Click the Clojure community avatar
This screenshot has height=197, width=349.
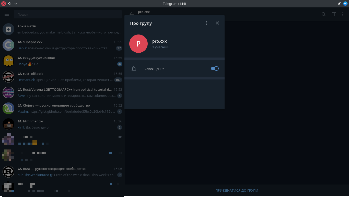click(x=8, y=108)
